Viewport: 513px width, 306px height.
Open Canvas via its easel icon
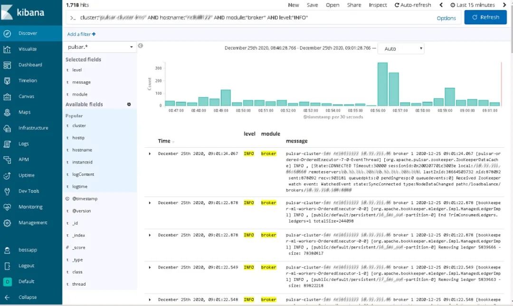pyautogui.click(x=7, y=97)
